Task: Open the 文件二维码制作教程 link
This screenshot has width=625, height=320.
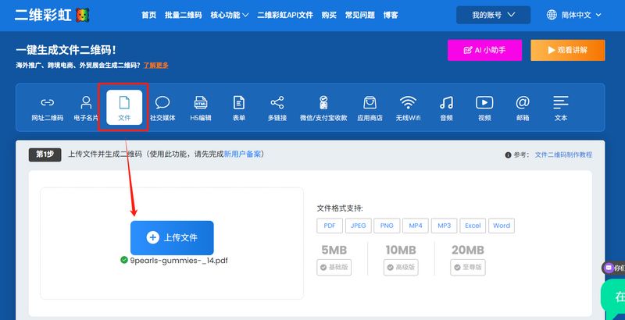Action: click(x=563, y=155)
